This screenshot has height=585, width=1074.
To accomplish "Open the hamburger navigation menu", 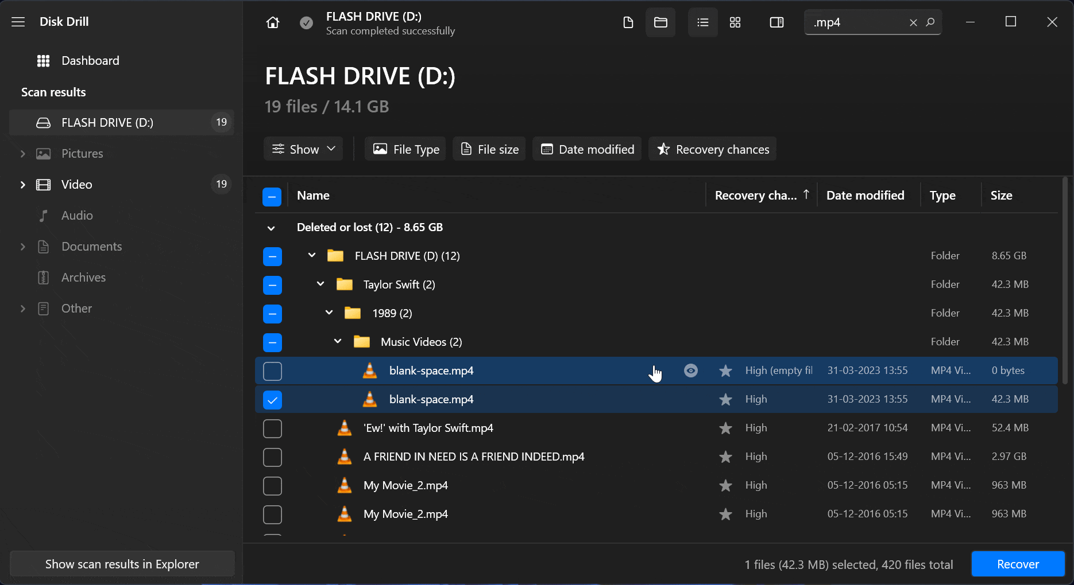I will (x=18, y=22).
